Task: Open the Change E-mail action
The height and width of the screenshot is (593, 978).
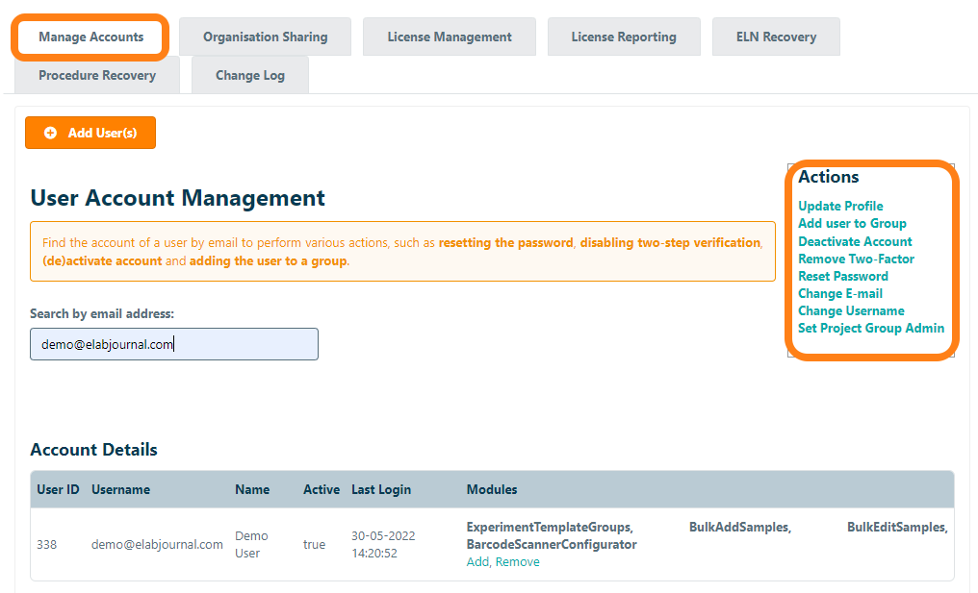Action: [840, 293]
